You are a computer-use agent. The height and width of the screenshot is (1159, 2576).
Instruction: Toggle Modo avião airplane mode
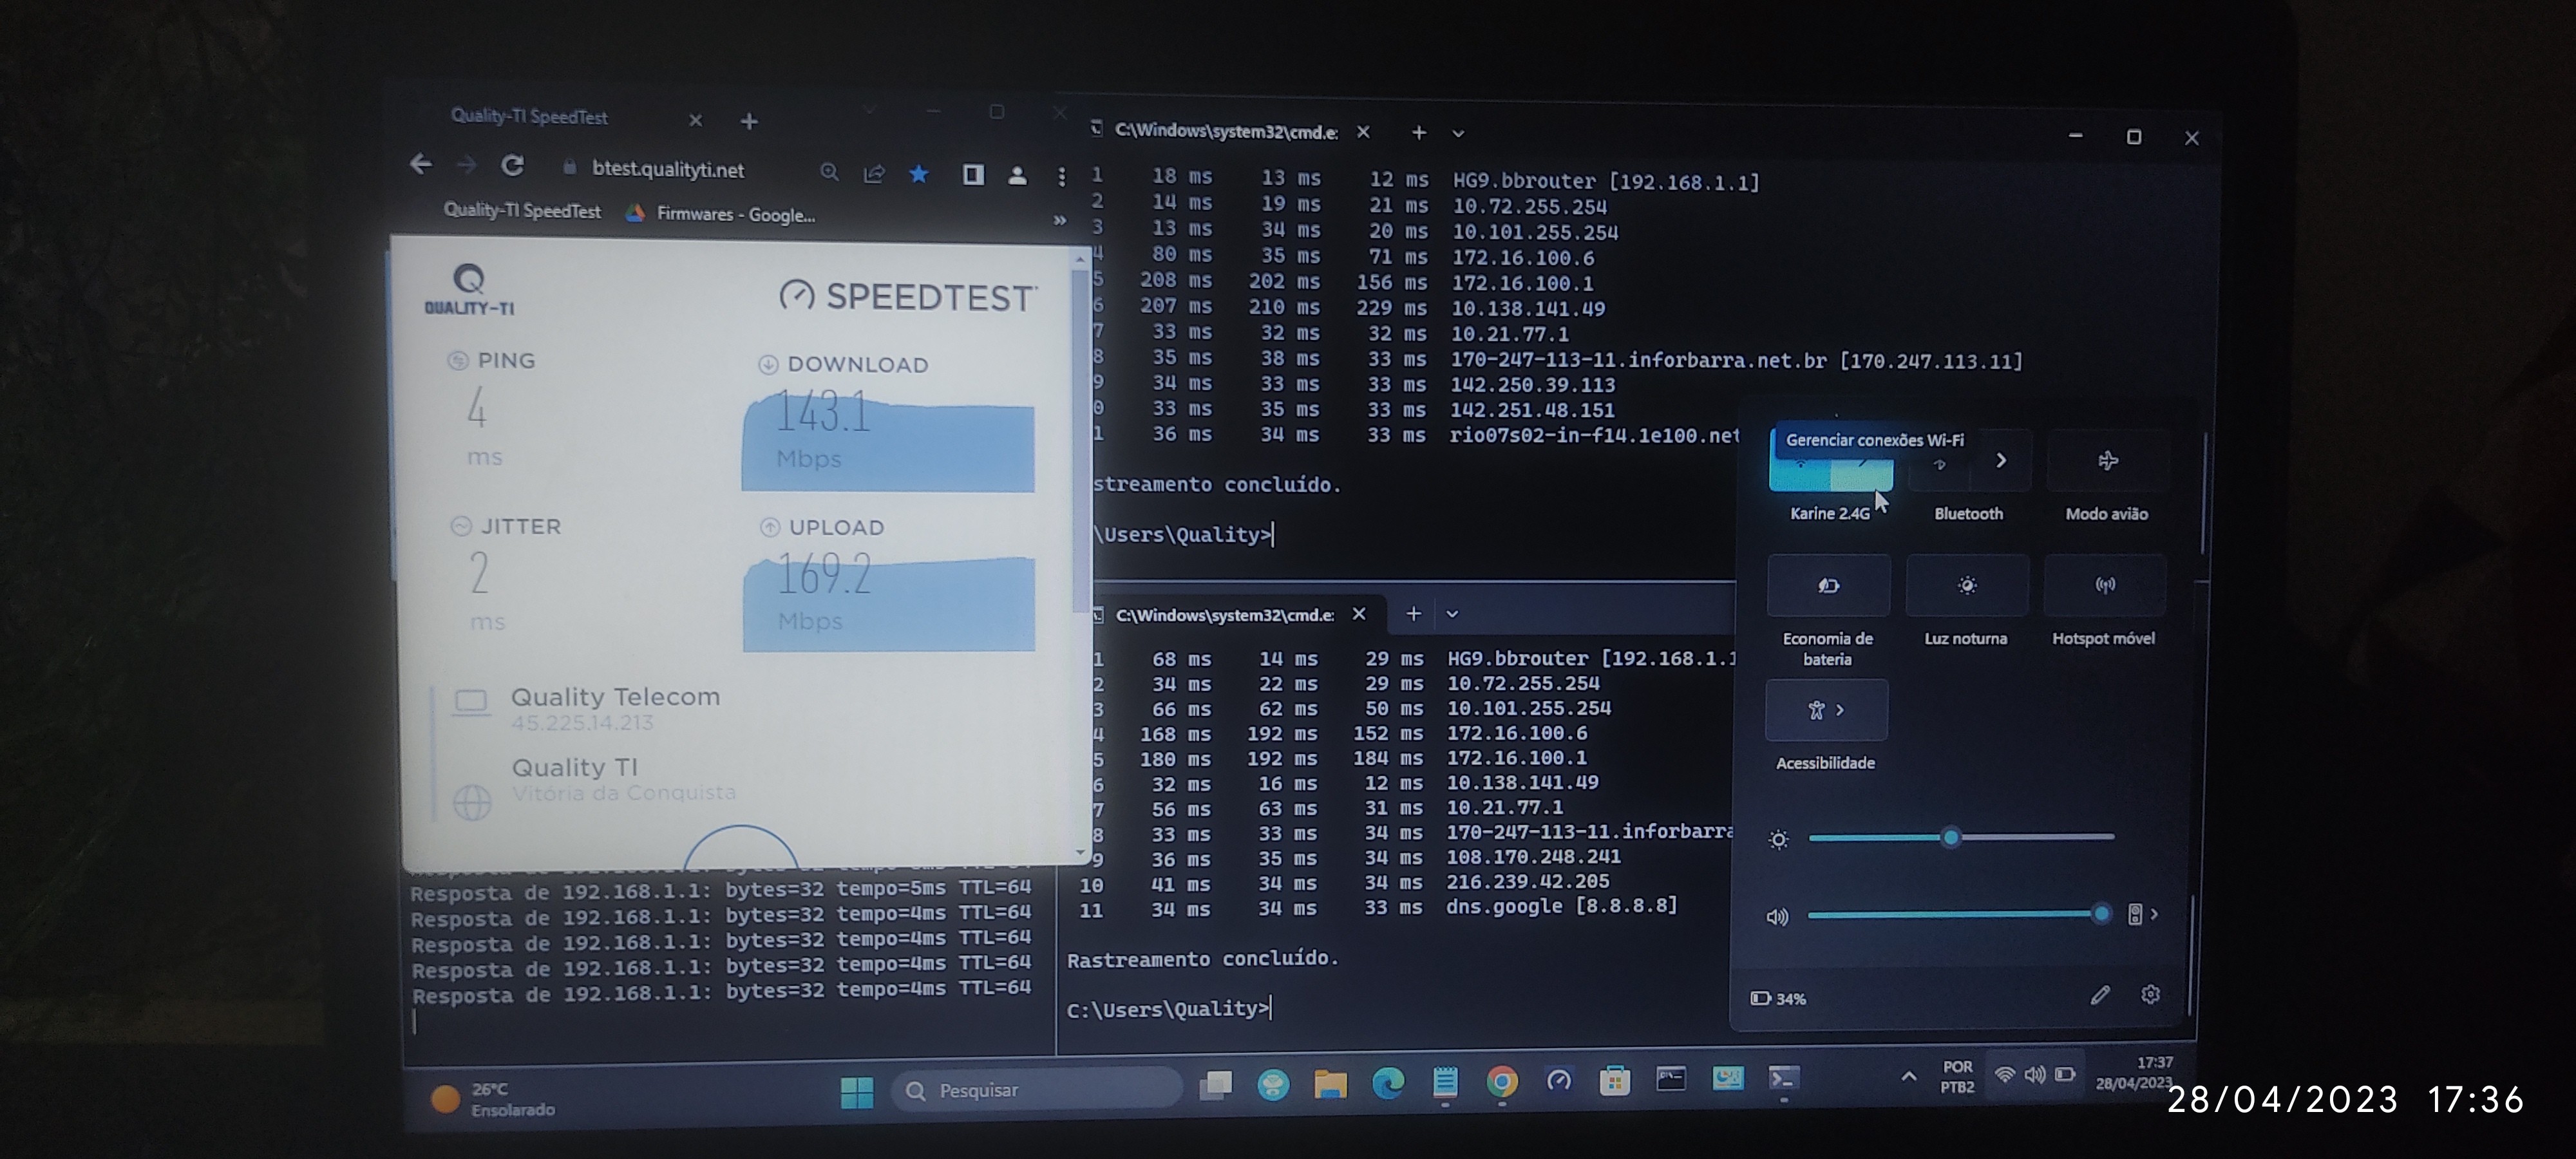tap(2107, 461)
